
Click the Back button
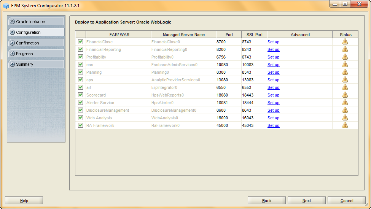click(x=267, y=201)
